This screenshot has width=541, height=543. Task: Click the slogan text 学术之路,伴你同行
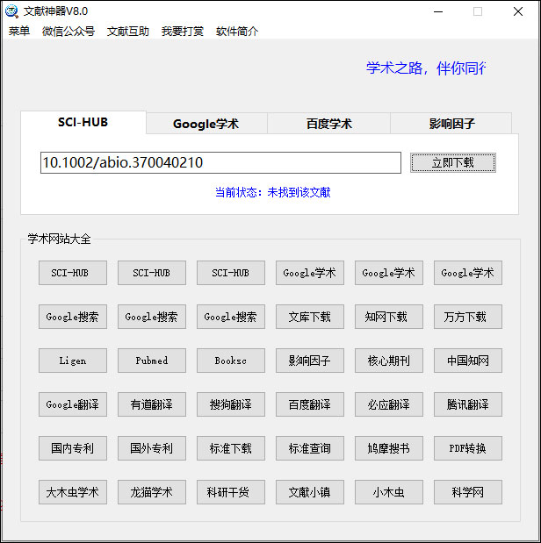point(426,68)
